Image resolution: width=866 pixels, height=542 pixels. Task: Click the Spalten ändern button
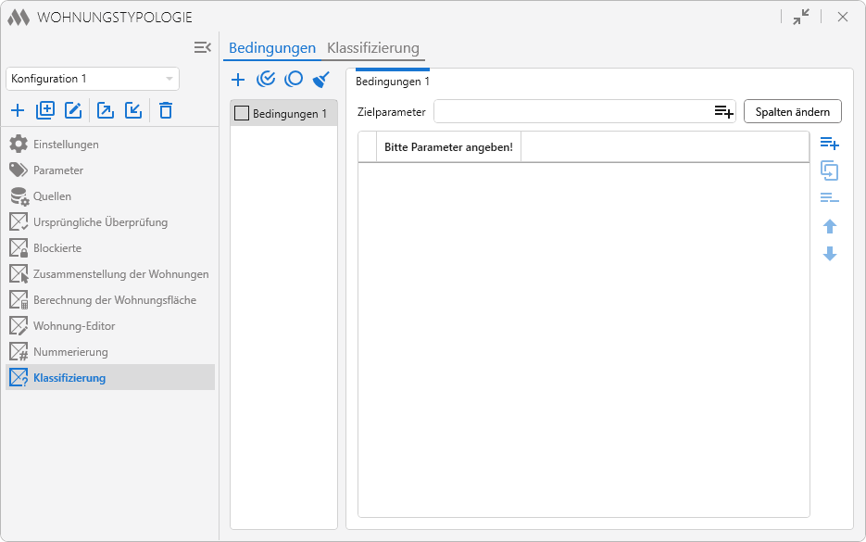tap(792, 111)
